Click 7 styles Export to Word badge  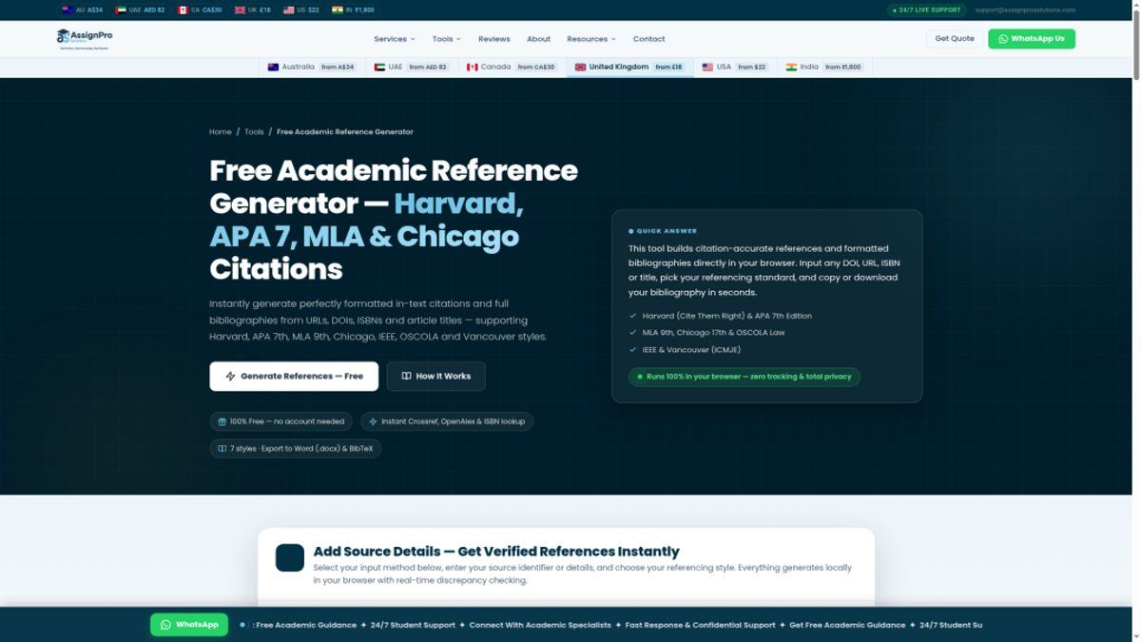point(296,448)
